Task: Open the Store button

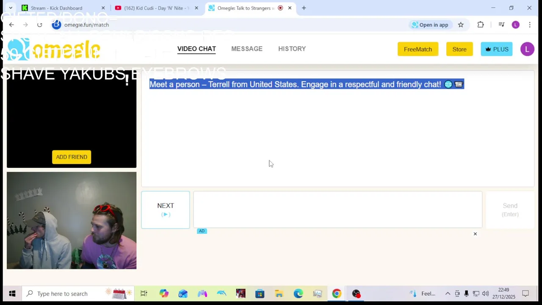Action: point(459,49)
